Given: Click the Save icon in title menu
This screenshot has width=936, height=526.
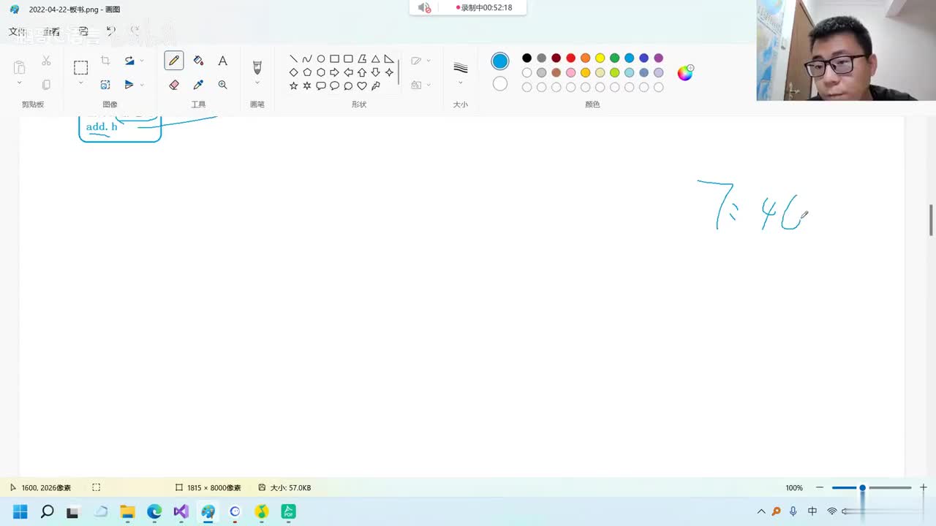Looking at the screenshot, I should point(83,31).
